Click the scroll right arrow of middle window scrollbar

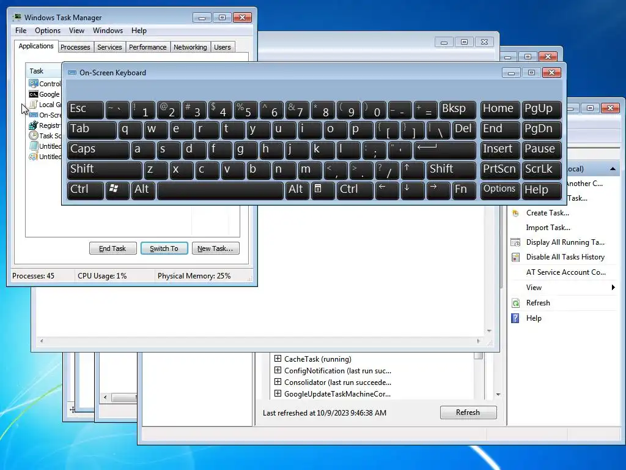pos(478,341)
